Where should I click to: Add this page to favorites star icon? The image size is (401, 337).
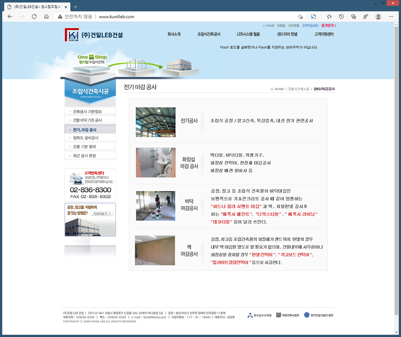click(x=300, y=17)
